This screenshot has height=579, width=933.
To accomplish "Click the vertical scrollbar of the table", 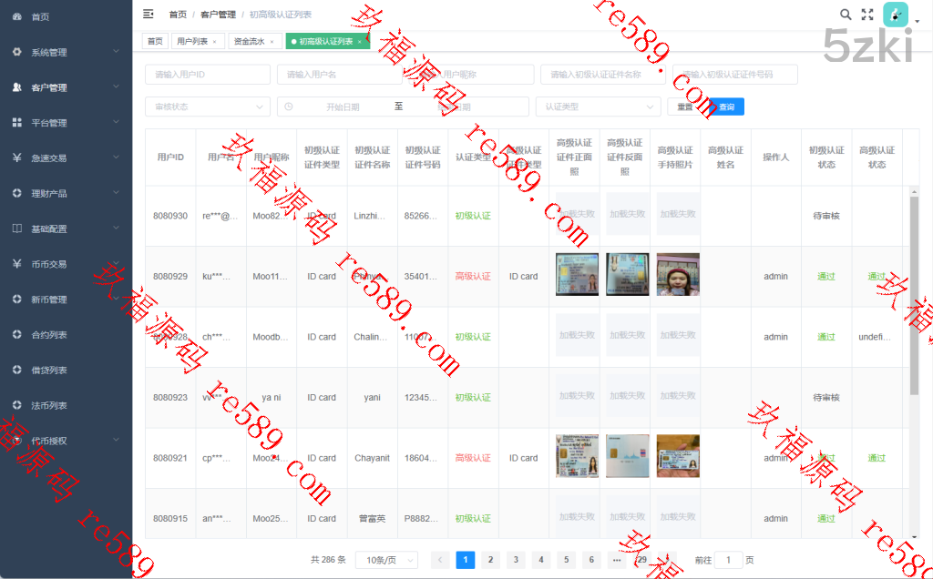I will point(914,291).
